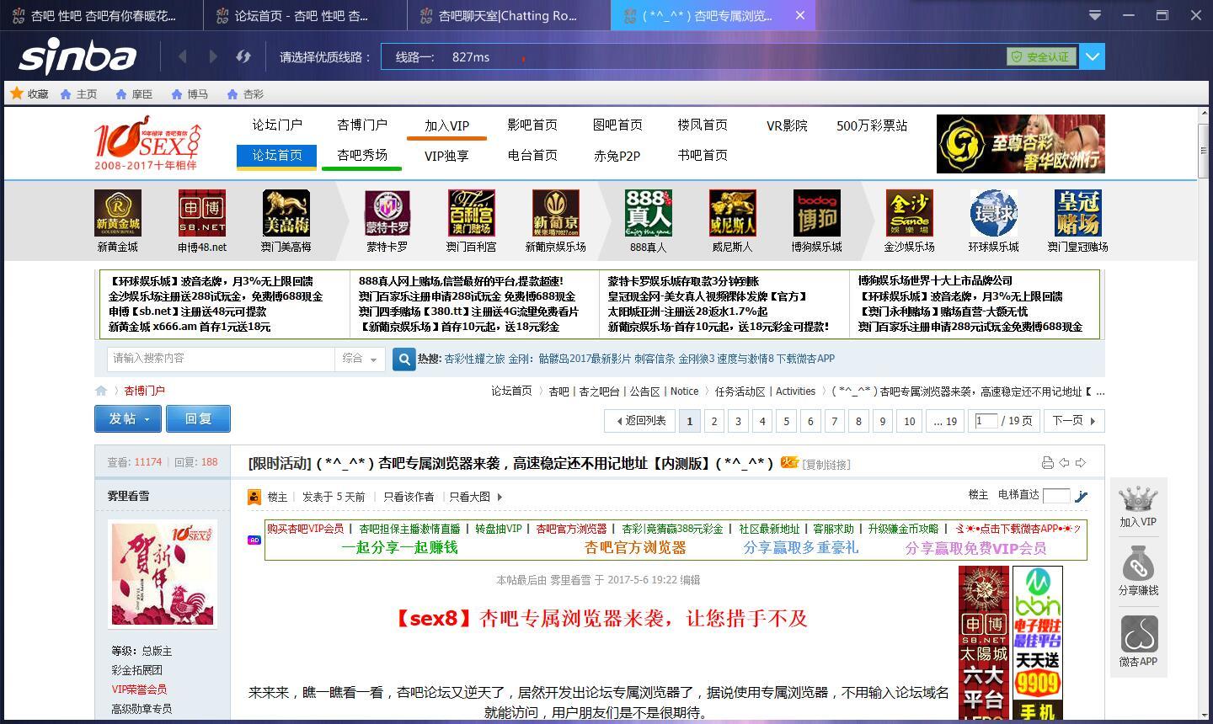Click the print icon in thread header

[1047, 462]
